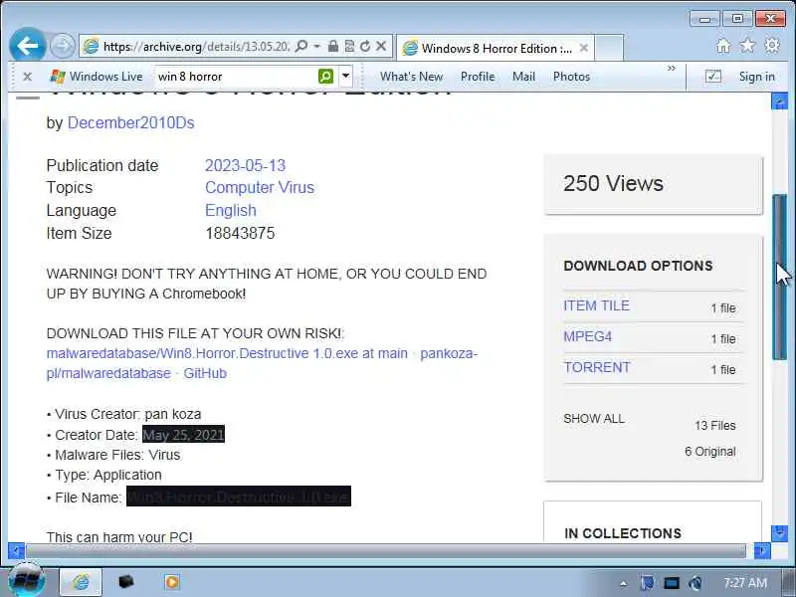Click the English language link
The height and width of the screenshot is (597, 796).
pos(231,210)
